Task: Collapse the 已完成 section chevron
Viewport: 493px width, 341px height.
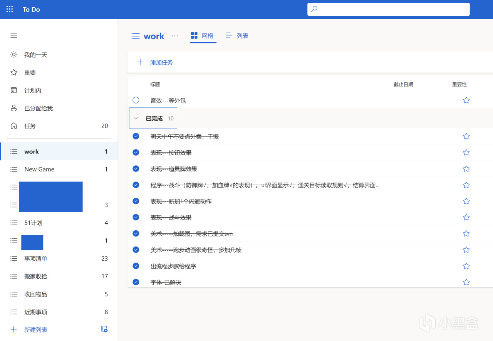Action: point(136,118)
